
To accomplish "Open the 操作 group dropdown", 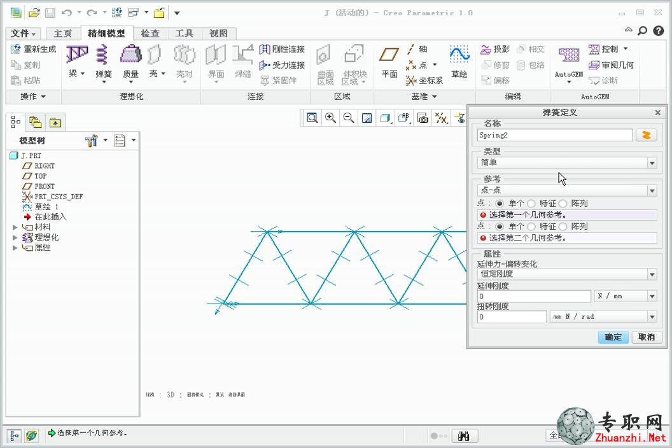I will pyautogui.click(x=33, y=97).
